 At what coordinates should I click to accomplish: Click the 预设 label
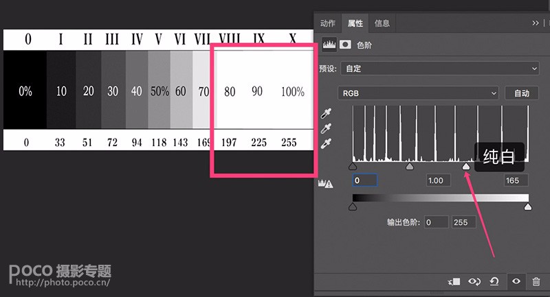[x=328, y=69]
